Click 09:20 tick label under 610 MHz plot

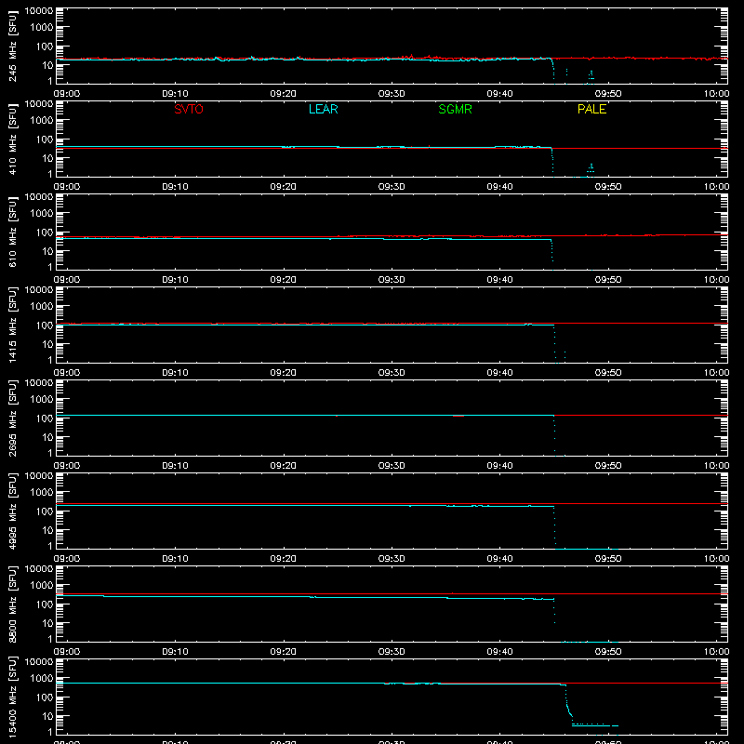[284, 280]
